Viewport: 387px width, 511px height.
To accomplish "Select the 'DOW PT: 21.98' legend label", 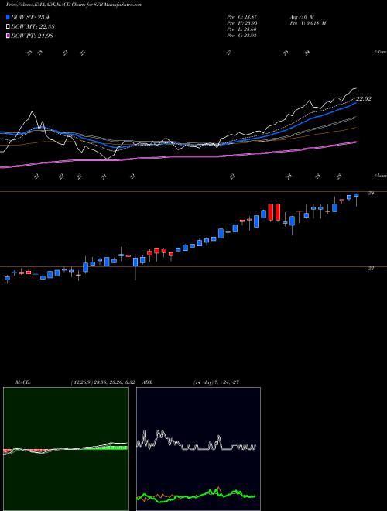I will (32, 36).
